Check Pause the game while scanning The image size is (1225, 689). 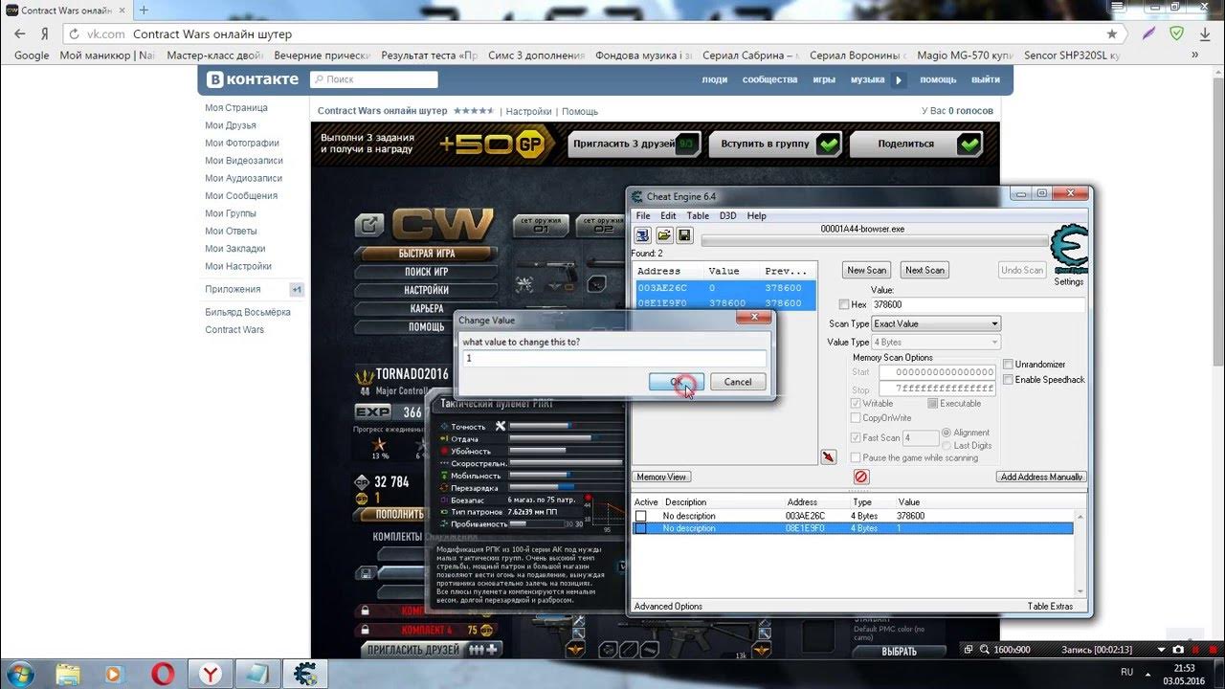tap(856, 457)
